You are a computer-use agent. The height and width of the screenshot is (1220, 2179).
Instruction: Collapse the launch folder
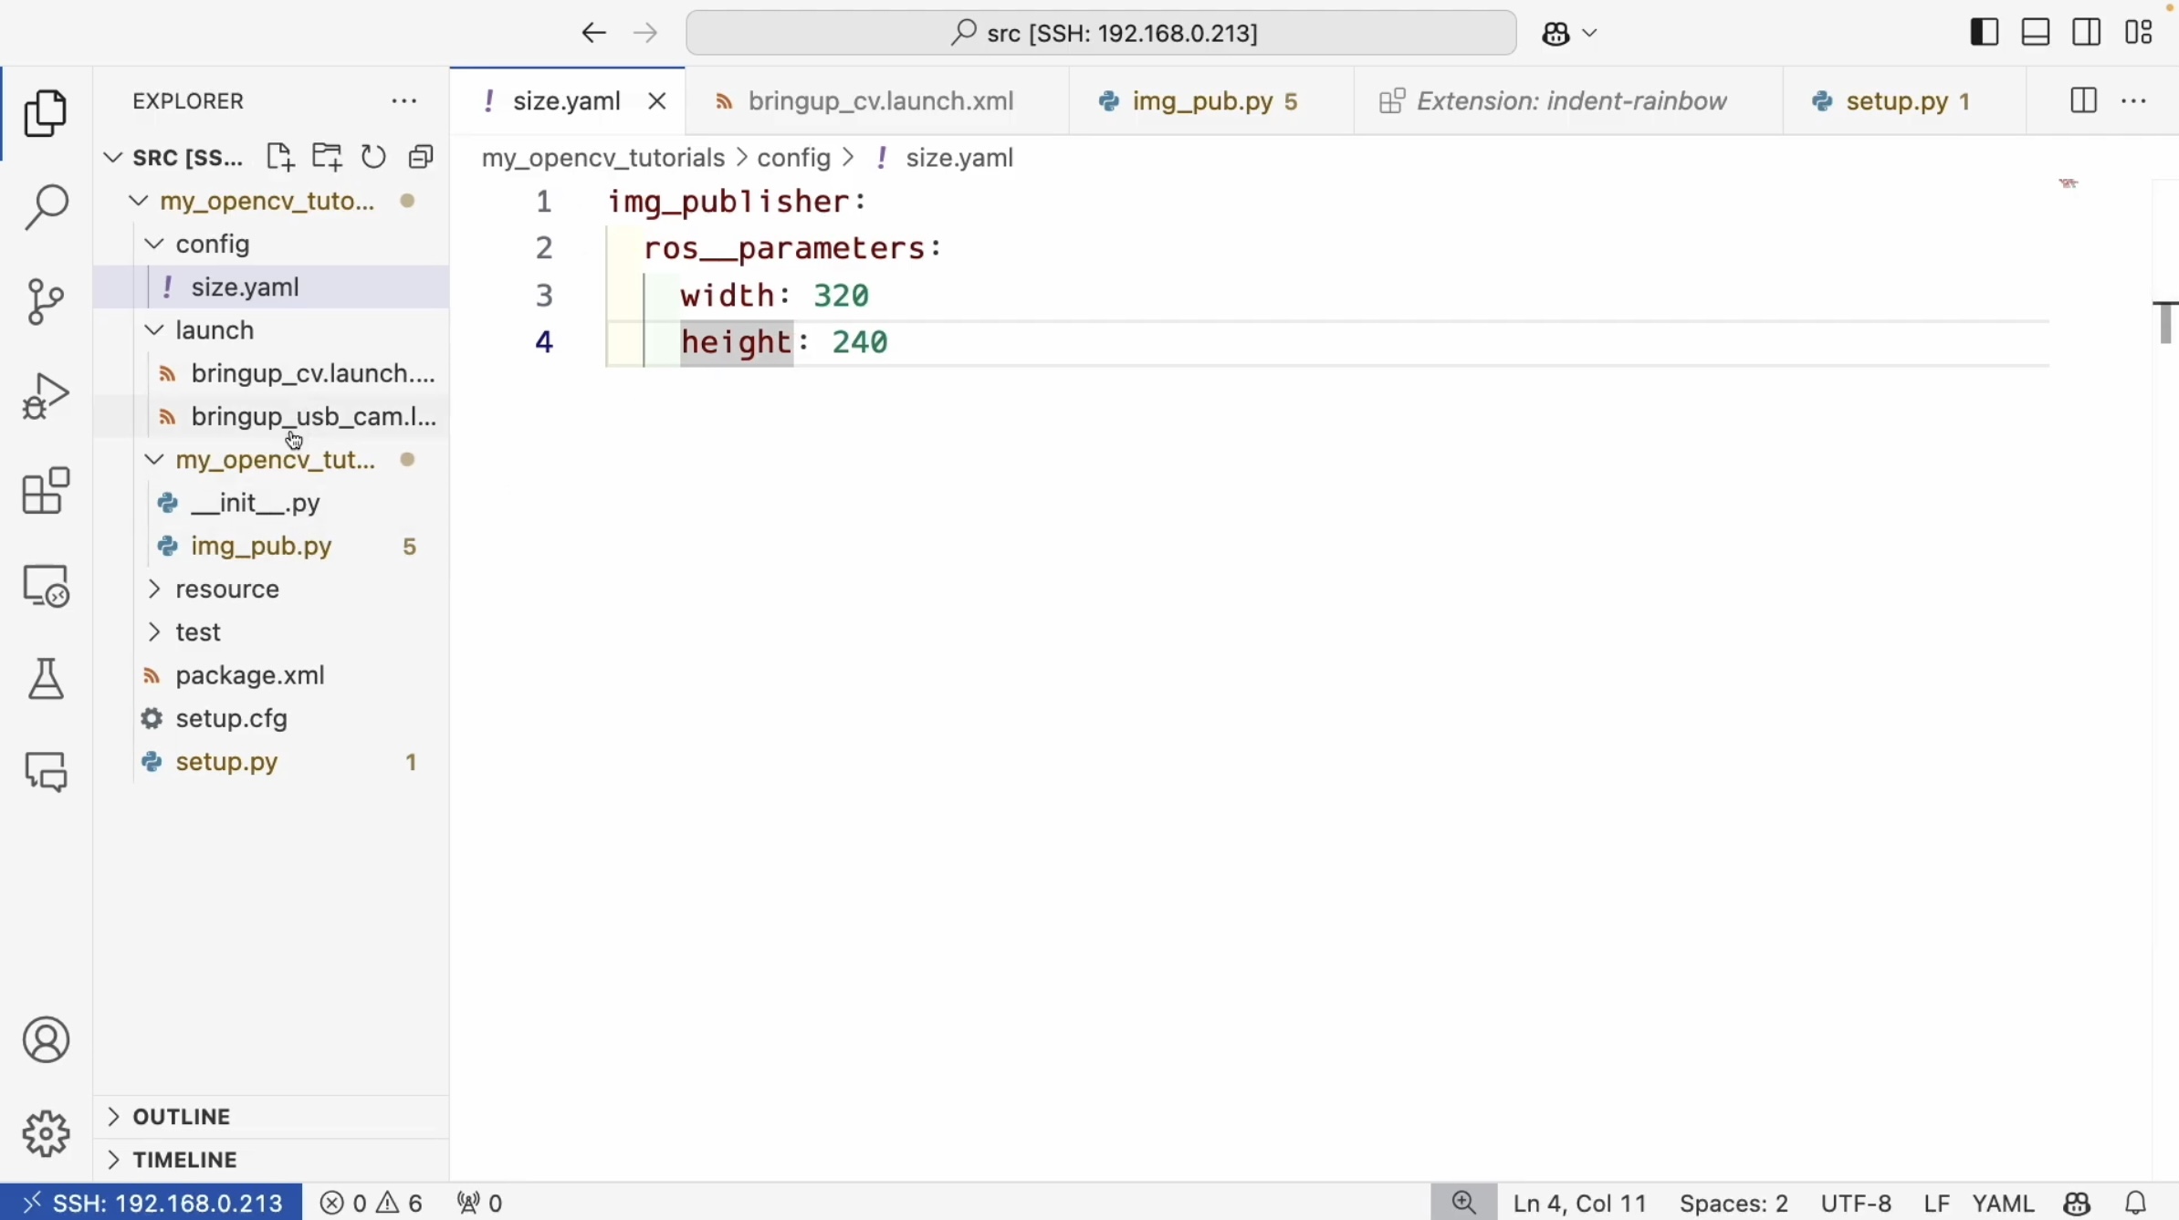click(215, 330)
